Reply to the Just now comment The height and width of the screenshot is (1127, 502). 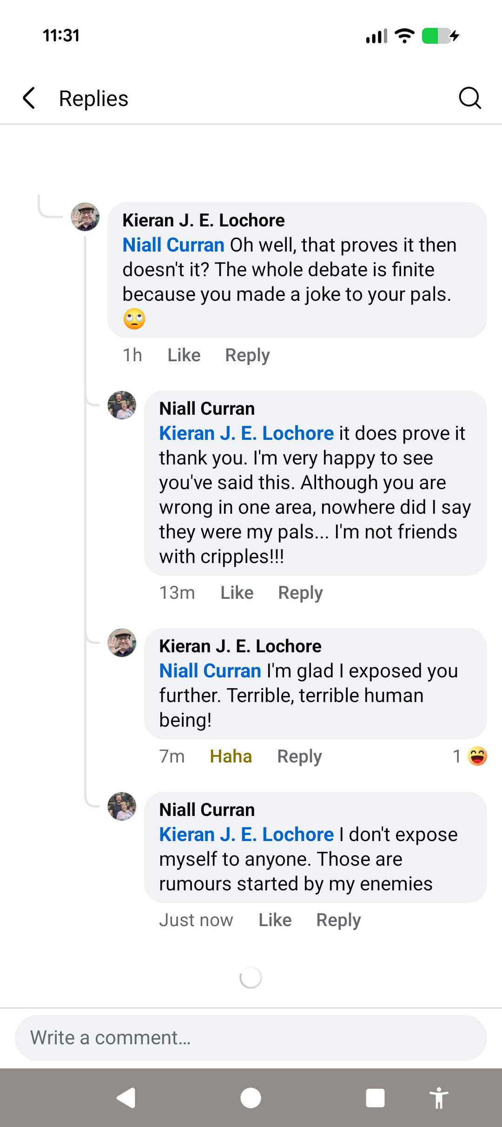(338, 920)
